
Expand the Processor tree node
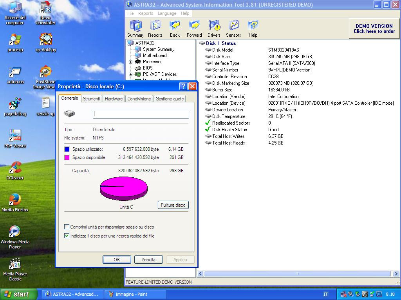pyautogui.click(x=130, y=62)
